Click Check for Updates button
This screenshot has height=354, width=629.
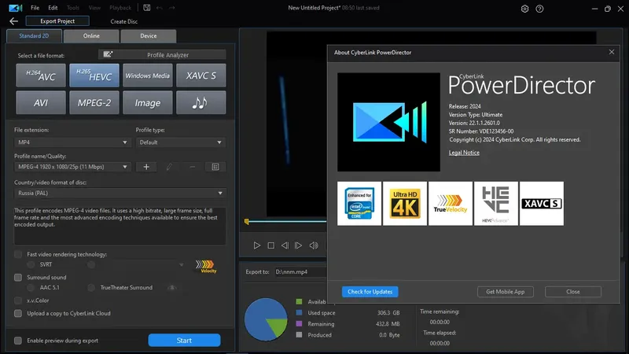[x=370, y=292]
